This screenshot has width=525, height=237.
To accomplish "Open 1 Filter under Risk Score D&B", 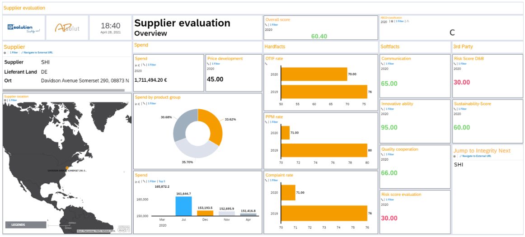I will (462, 64).
